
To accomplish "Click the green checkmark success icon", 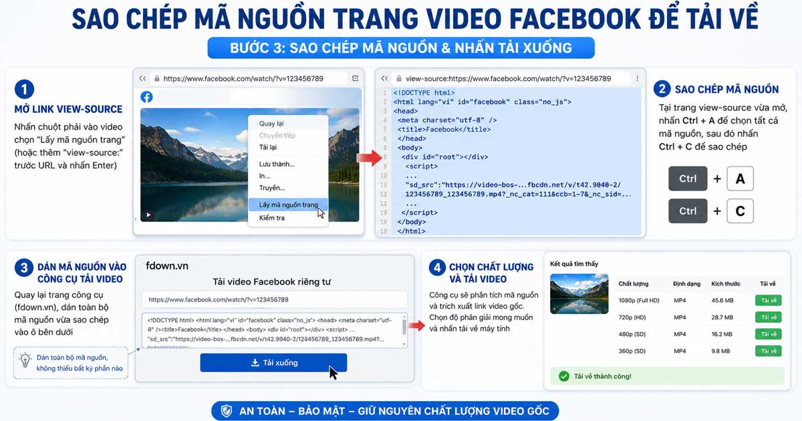I will [564, 376].
